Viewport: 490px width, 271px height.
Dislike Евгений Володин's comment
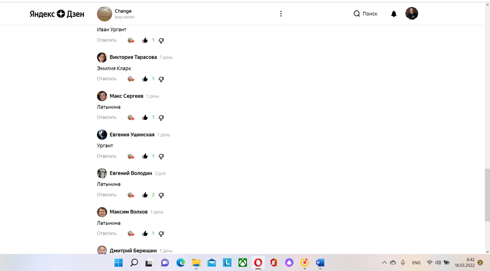pyautogui.click(x=161, y=195)
